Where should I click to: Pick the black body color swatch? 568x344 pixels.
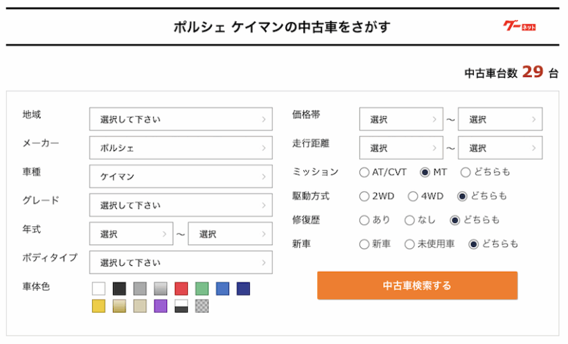pyautogui.click(x=119, y=289)
